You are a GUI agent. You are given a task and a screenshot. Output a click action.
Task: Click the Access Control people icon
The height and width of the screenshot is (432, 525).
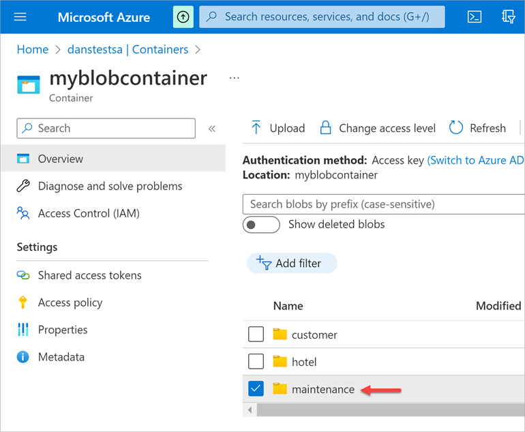coord(23,213)
